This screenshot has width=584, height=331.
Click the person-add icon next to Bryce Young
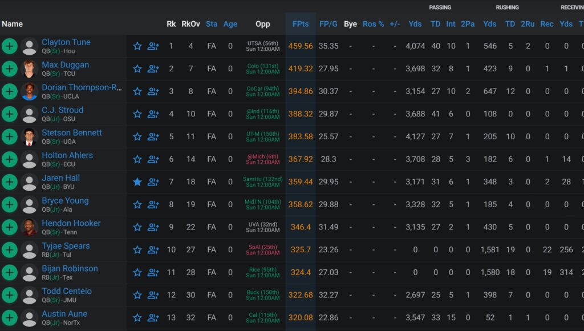pos(153,204)
